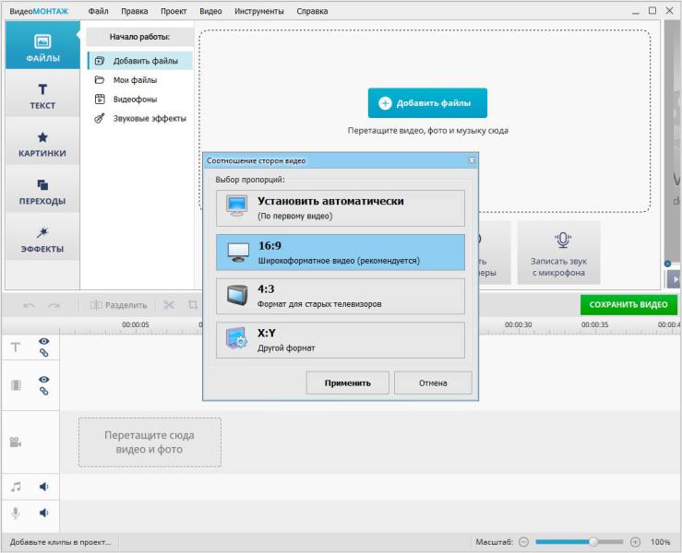The image size is (682, 553).
Task: Select the 16:9 widescreen option
Action: click(341, 253)
